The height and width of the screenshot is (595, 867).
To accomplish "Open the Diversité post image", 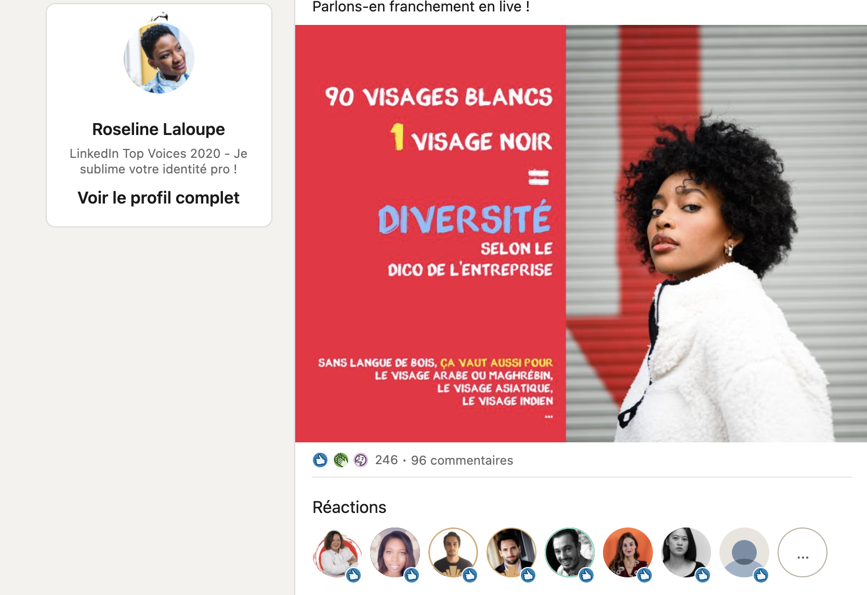I will click(581, 234).
